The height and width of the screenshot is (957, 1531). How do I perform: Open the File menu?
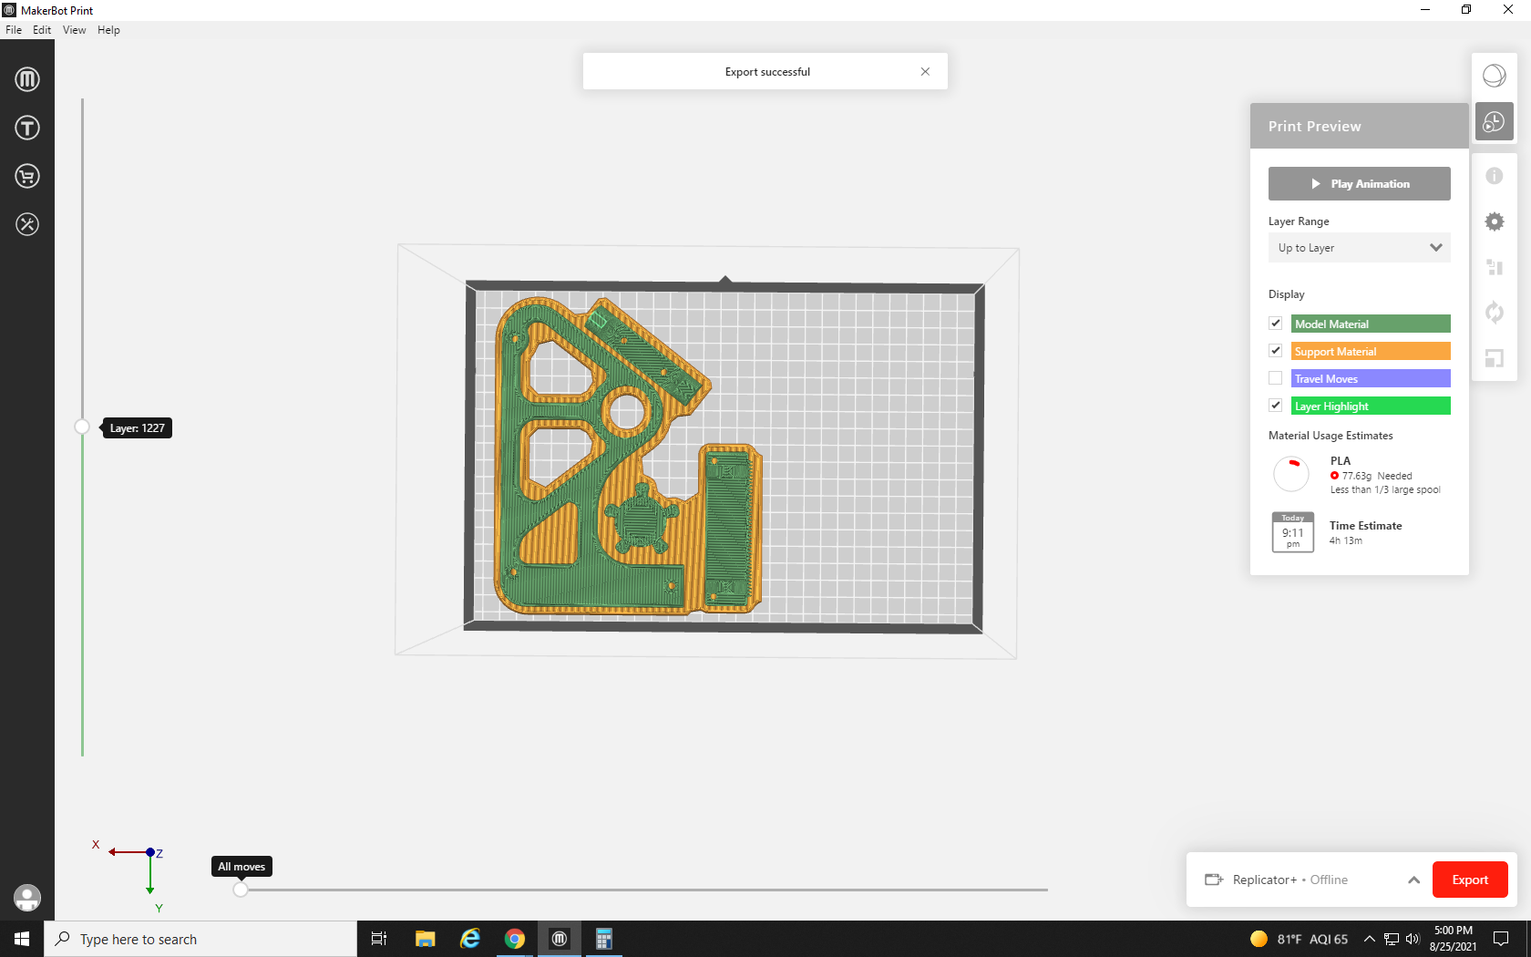pyautogui.click(x=14, y=30)
